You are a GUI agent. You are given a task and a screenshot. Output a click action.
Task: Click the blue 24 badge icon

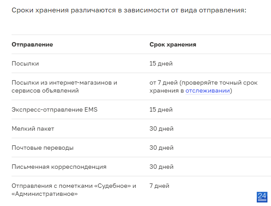262,197
